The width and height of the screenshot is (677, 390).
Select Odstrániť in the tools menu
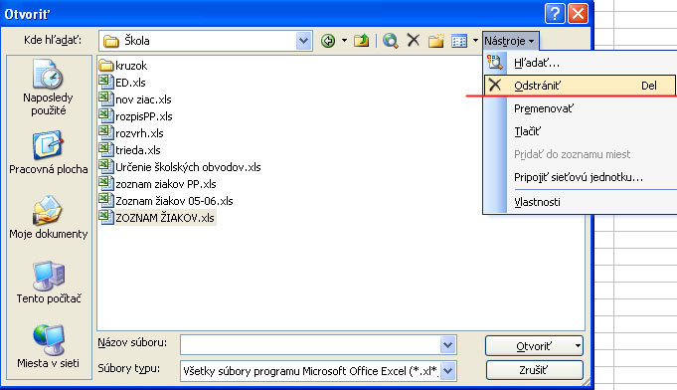pyautogui.click(x=580, y=86)
